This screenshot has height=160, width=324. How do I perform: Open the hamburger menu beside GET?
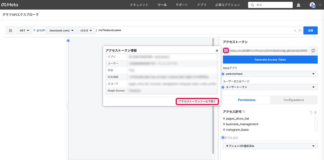click(11, 30)
